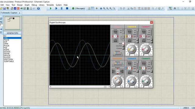Go to the Home page icon
Screen dimensions: 195x109
point(12,8)
